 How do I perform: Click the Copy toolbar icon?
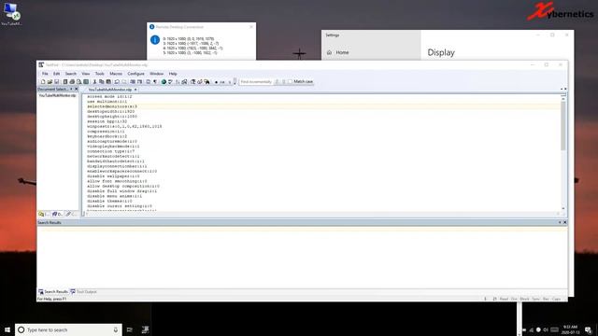coord(102,81)
